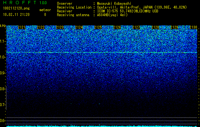Image resolution: width=200 pixels, height=127 pixels.
Task: Click the 0.8 kHz frequency axis label
Action: click(x=3, y=89)
